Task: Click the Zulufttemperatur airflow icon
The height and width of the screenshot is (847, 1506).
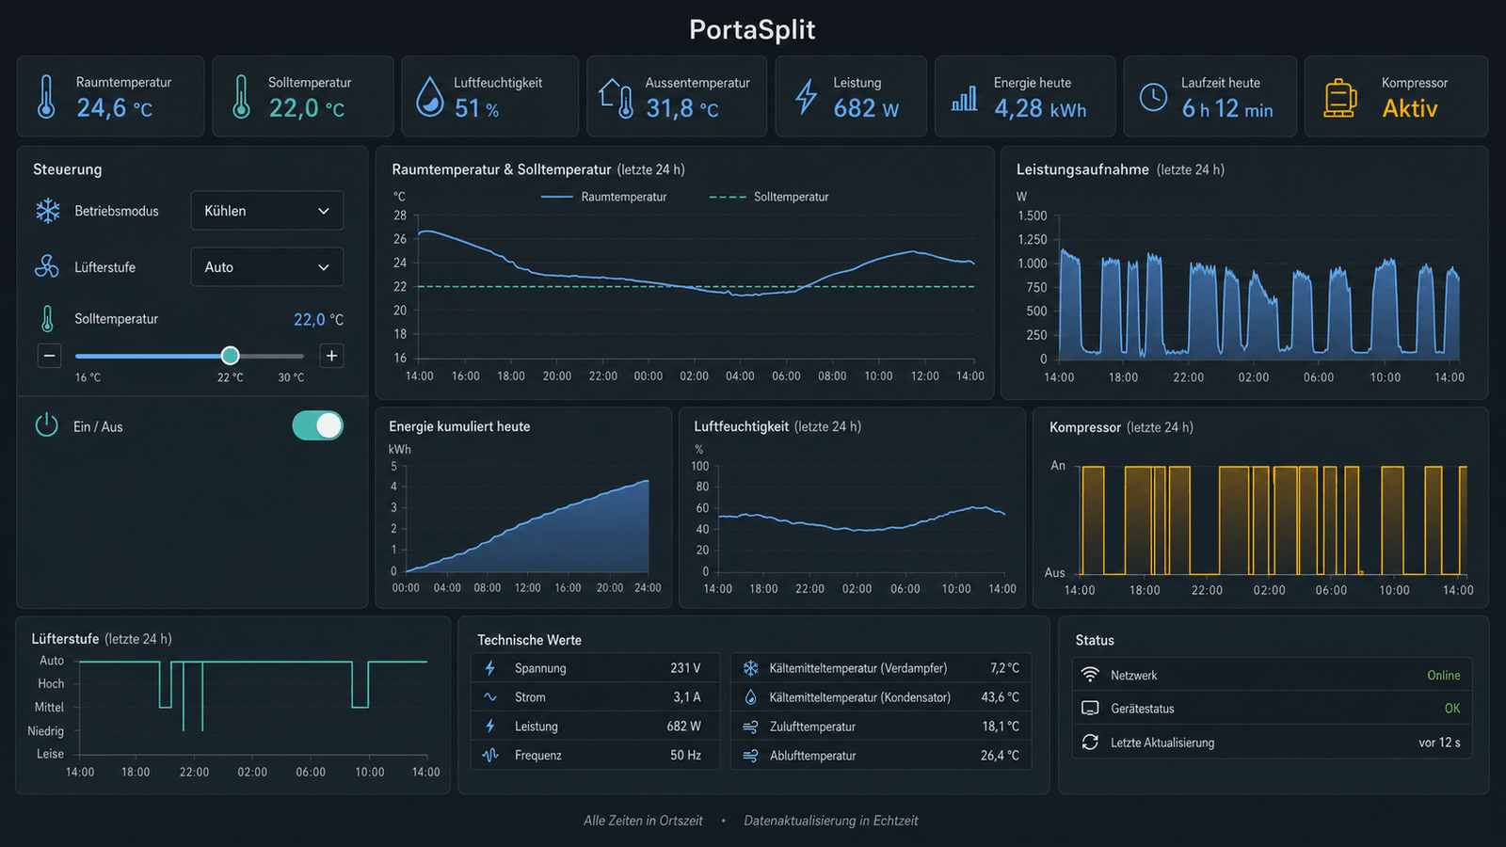Action: coord(750,727)
